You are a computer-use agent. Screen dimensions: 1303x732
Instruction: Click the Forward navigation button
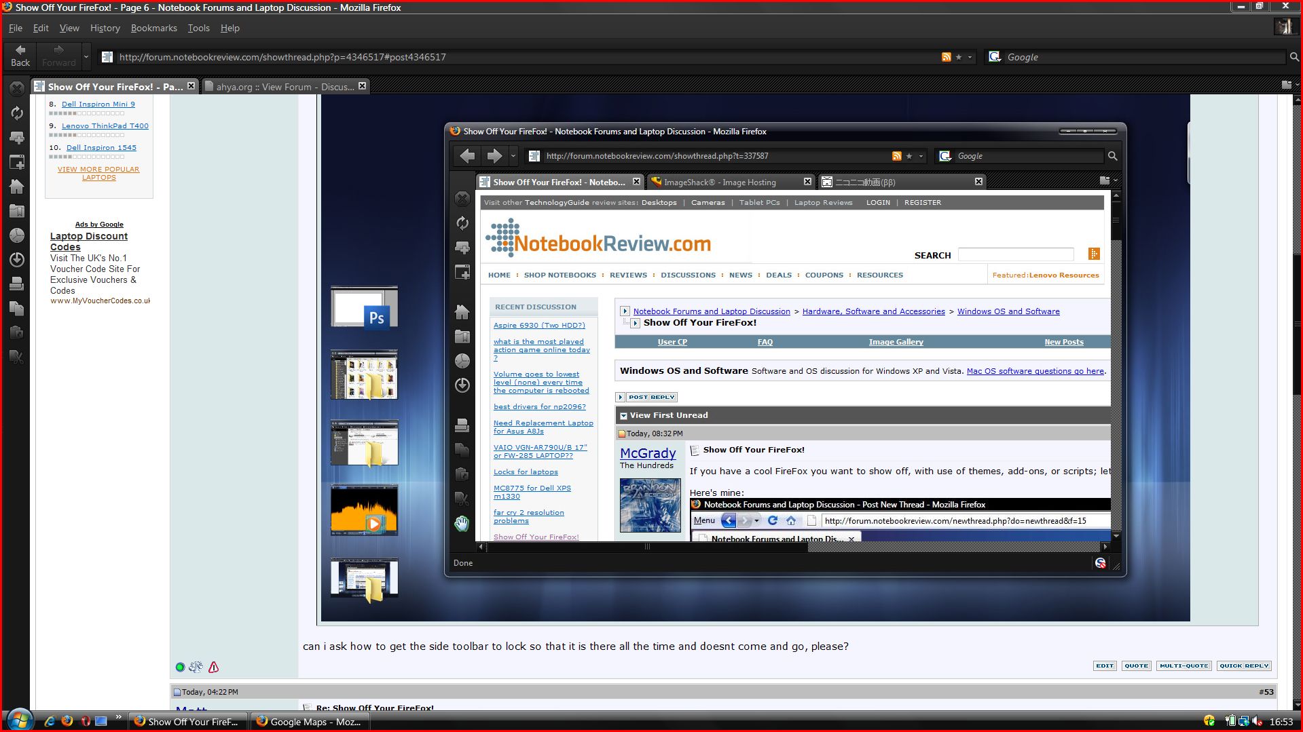(59, 56)
